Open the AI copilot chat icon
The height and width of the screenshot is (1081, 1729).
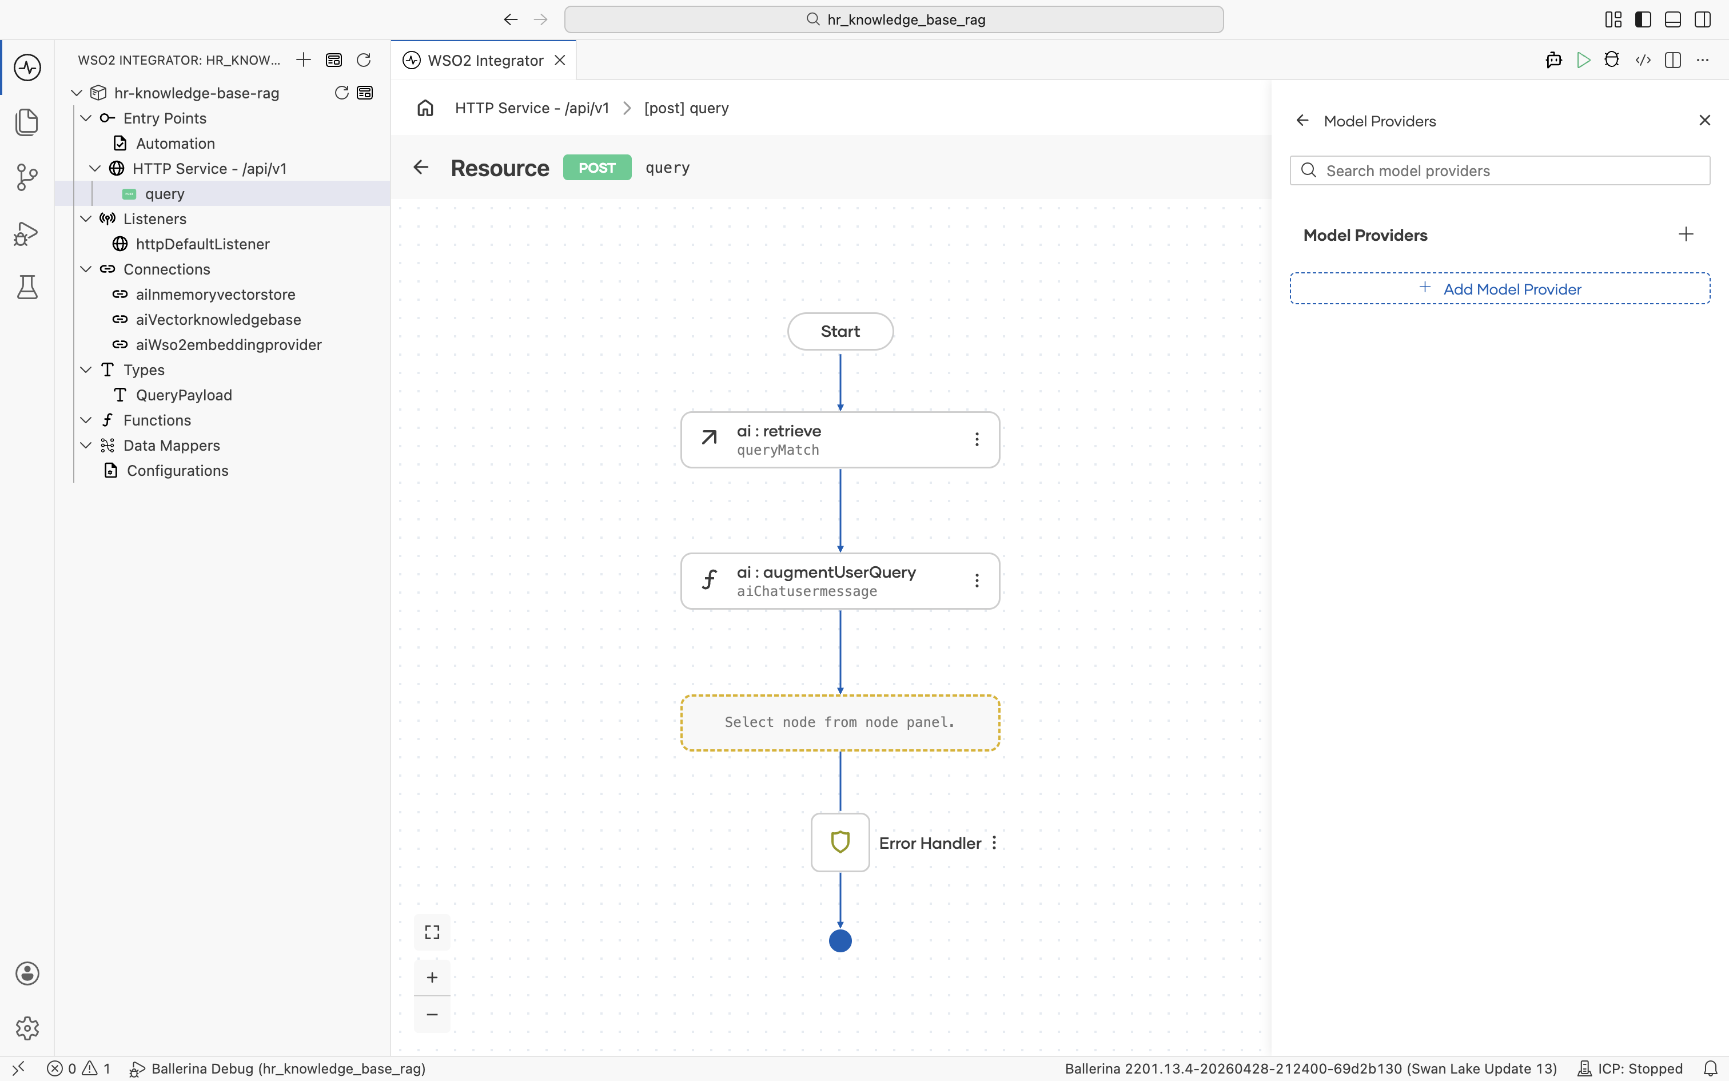point(1553,60)
